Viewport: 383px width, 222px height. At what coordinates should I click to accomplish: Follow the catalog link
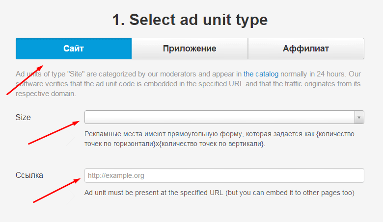(x=261, y=74)
